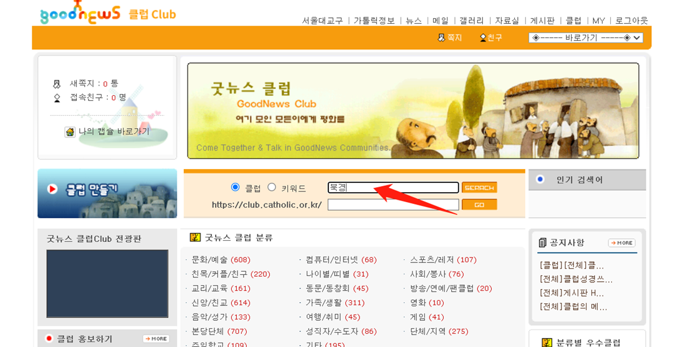The height and width of the screenshot is (347, 693).
Task: Open 여행/취미 (45) category
Action: tap(333, 317)
